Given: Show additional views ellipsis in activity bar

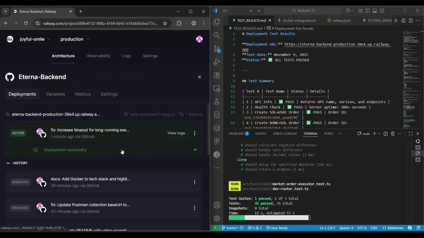Looking at the screenshot, I should click(217, 168).
